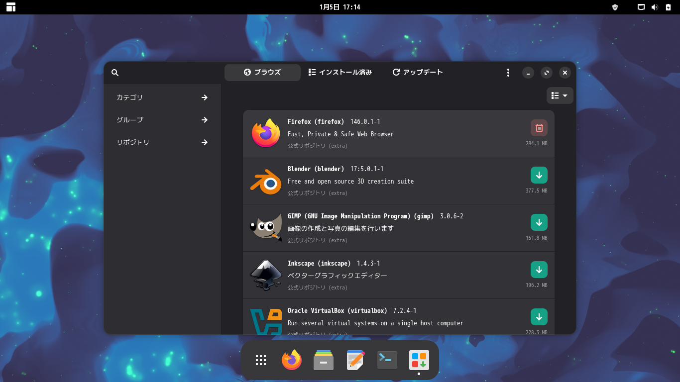680x382 pixels.
Task: Click the Free and open source 3D creation suite text
Action: (x=350, y=182)
